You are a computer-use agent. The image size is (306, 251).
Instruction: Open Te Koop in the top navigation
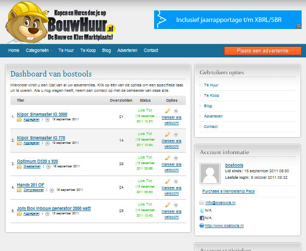pos(88,50)
